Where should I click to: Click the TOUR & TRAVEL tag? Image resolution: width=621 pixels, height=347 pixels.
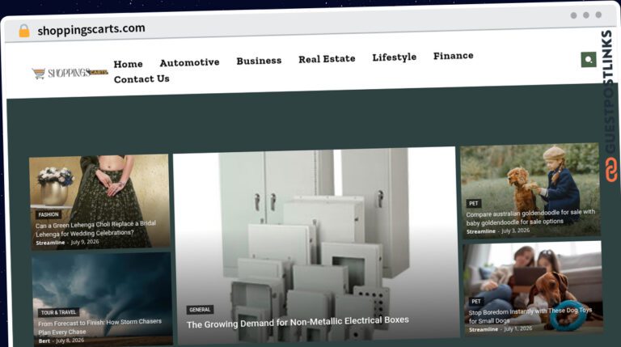point(58,312)
